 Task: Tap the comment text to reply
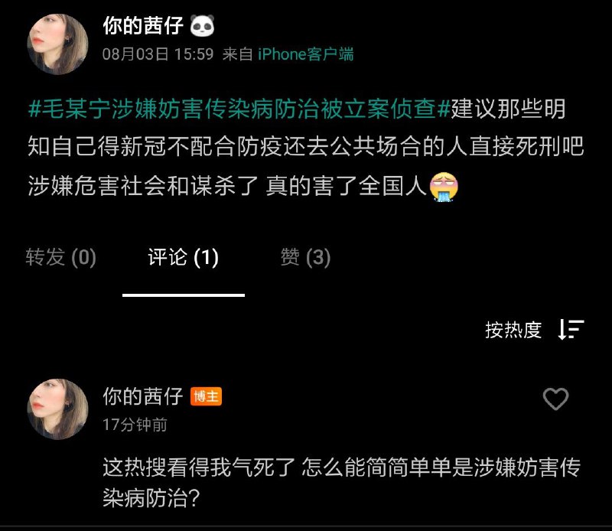pos(342,483)
